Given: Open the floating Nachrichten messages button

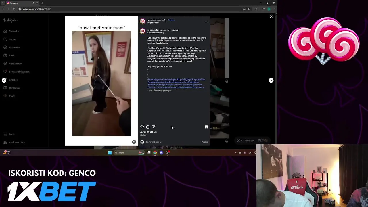Looking at the screenshot, I should tap(253, 141).
